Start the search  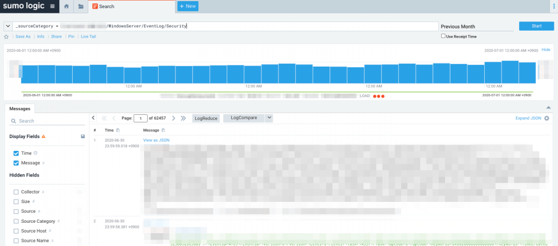[x=536, y=26]
